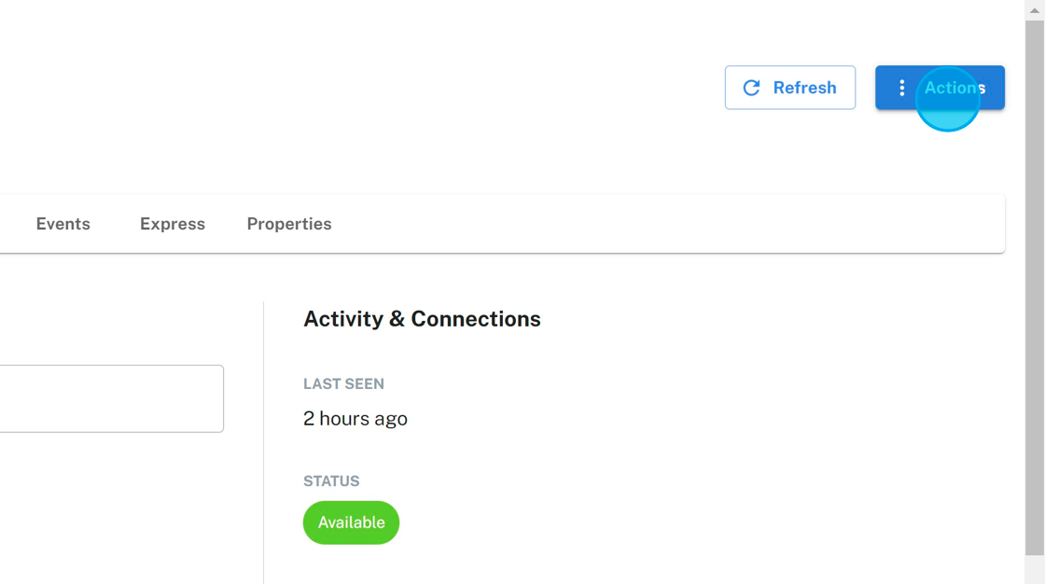Click the '2 hours ago' text
1045x584 pixels.
(x=355, y=419)
